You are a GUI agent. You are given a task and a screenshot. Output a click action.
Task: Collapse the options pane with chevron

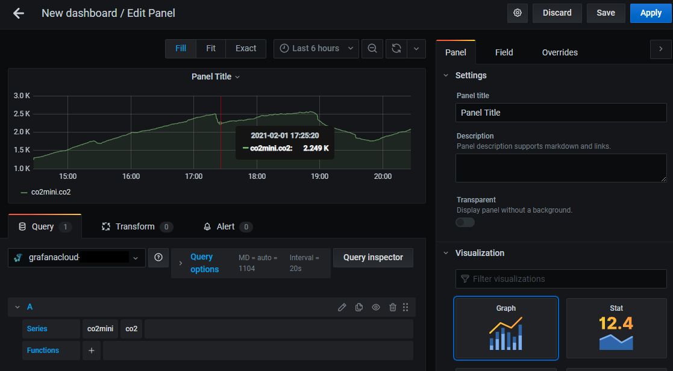(660, 49)
